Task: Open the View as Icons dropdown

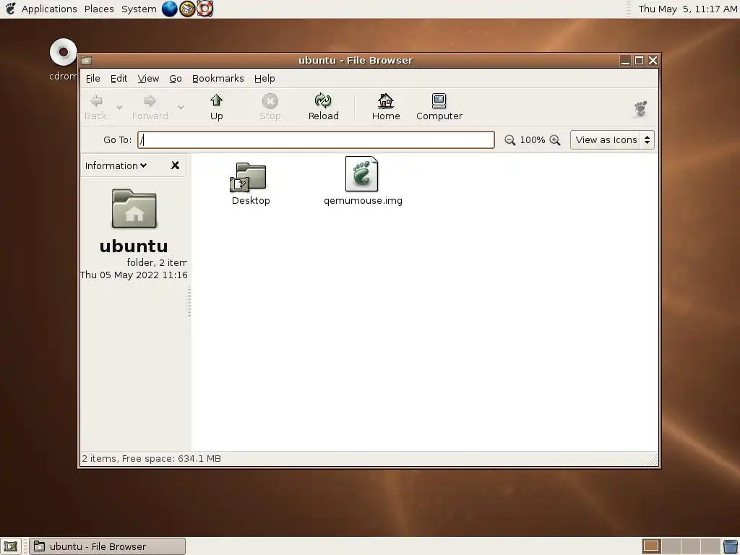Action: tap(612, 140)
